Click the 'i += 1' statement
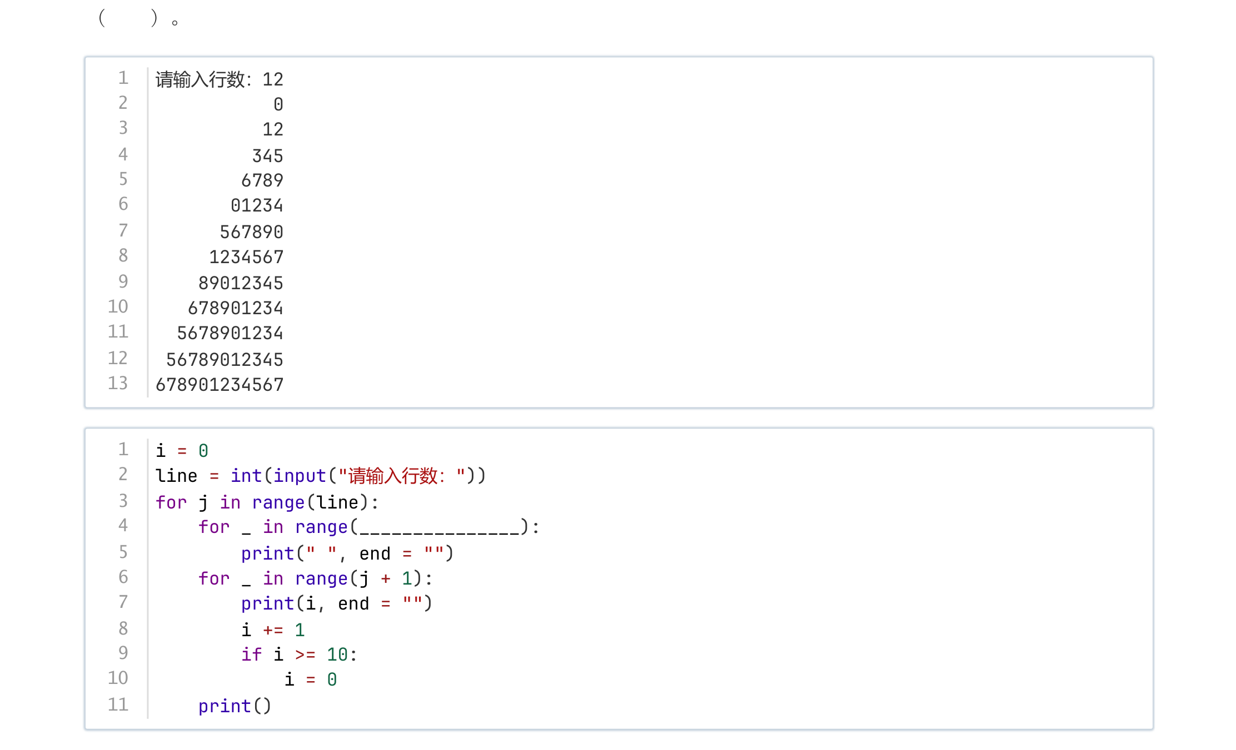 tap(273, 630)
